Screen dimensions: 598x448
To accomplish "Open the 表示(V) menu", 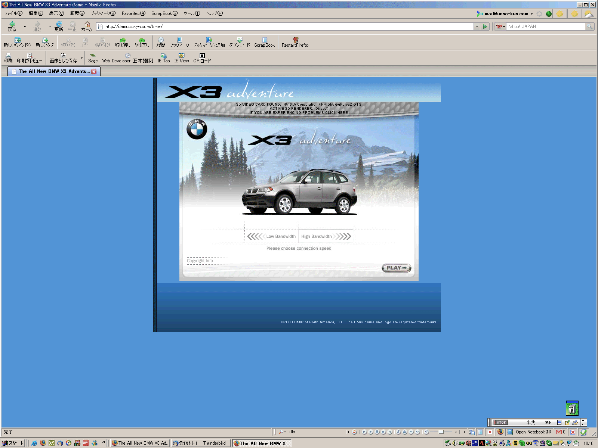I will [56, 13].
